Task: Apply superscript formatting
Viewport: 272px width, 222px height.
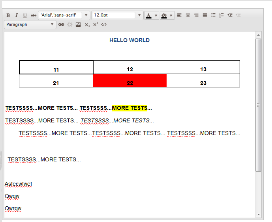Action: 96,24
